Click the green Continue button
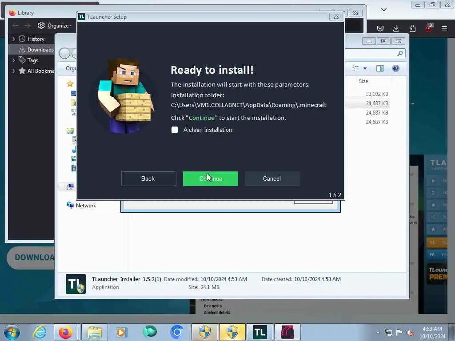 click(210, 178)
